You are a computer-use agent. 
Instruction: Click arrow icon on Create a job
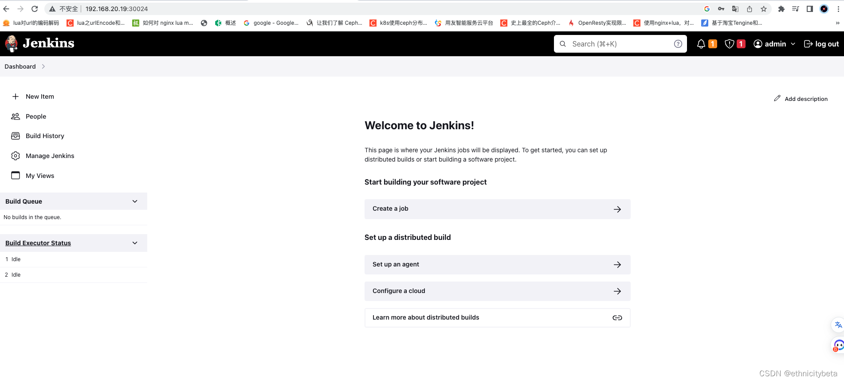617,209
